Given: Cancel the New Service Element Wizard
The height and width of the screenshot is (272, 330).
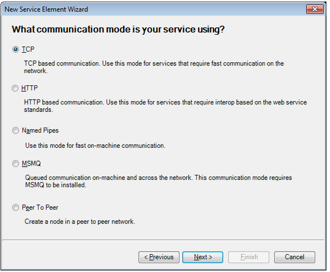Looking at the screenshot, I should pyautogui.click(x=294, y=257).
